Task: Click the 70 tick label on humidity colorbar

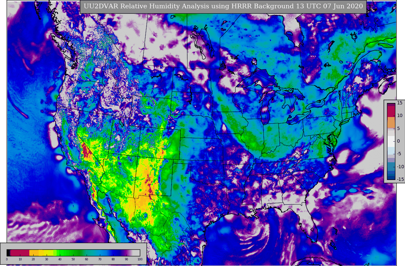Action: point(100,259)
